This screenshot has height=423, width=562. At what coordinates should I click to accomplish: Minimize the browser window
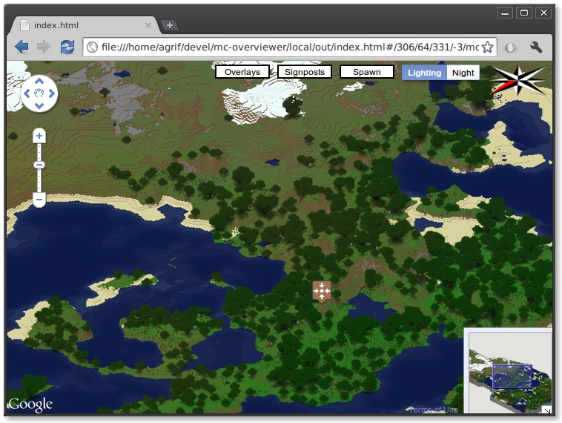[x=505, y=13]
